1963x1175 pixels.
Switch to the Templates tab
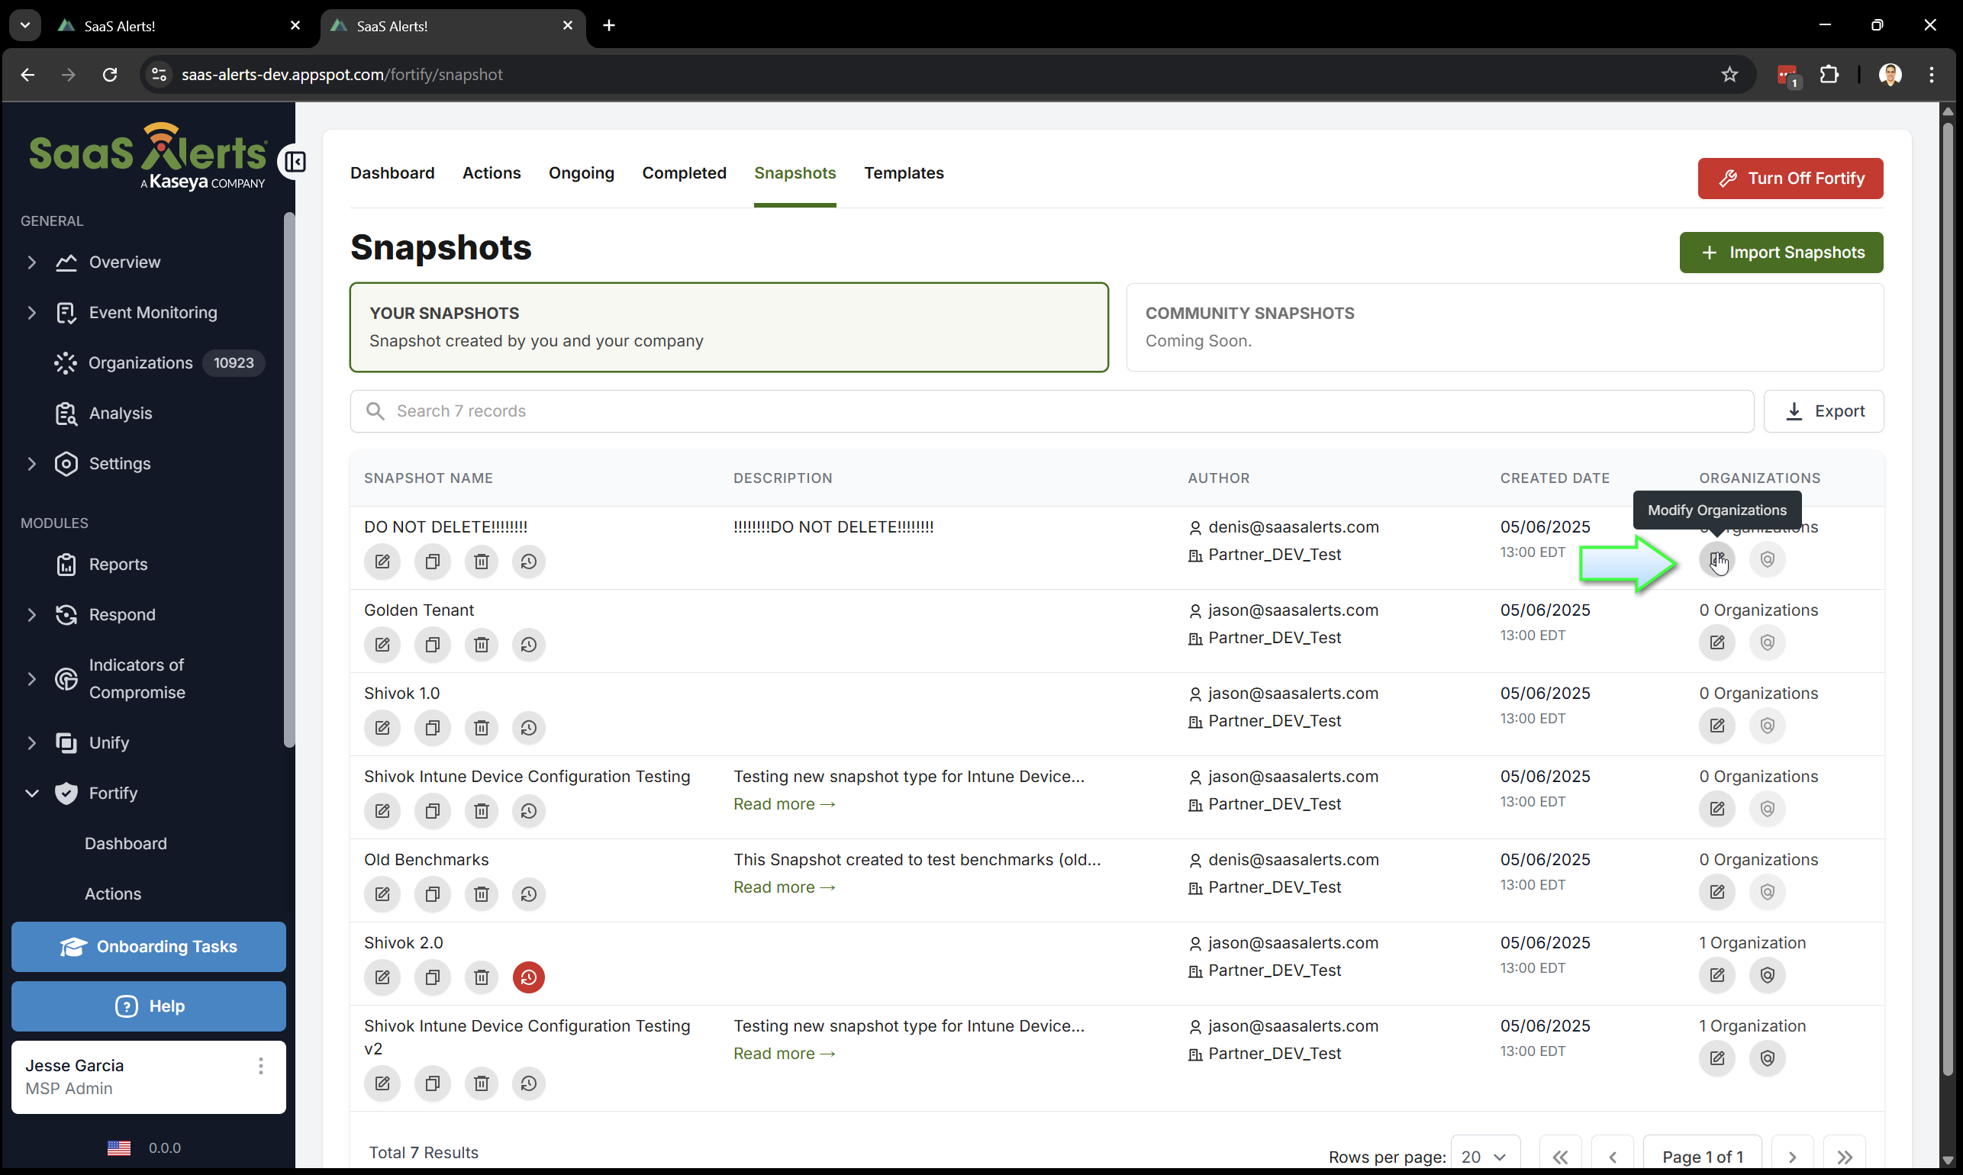tap(903, 172)
